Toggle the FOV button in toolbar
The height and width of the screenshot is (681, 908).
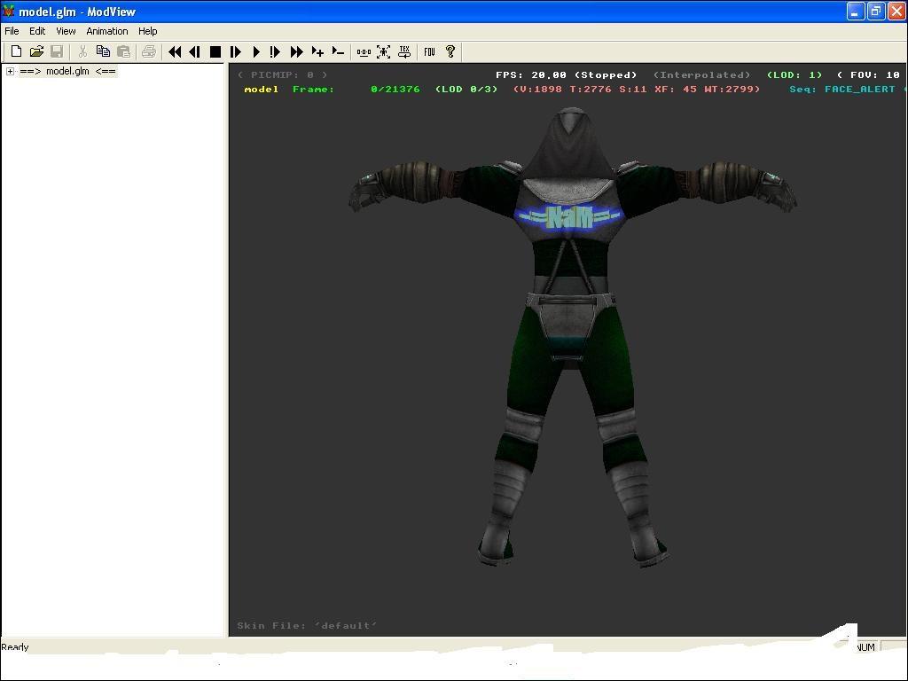pos(429,52)
